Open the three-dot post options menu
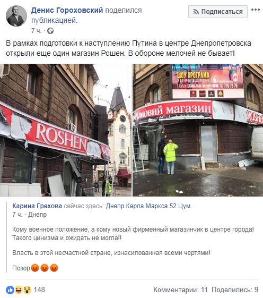Image resolution: width=263 pixels, height=298 pixels. pos(256,10)
